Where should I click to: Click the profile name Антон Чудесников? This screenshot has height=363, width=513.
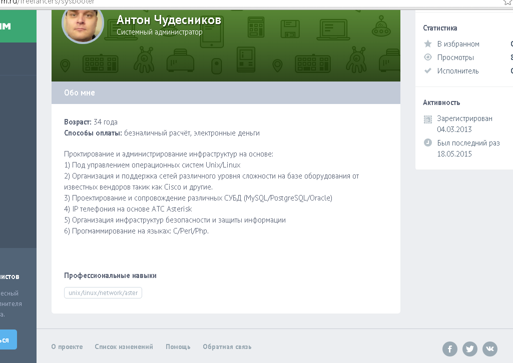coord(169,20)
